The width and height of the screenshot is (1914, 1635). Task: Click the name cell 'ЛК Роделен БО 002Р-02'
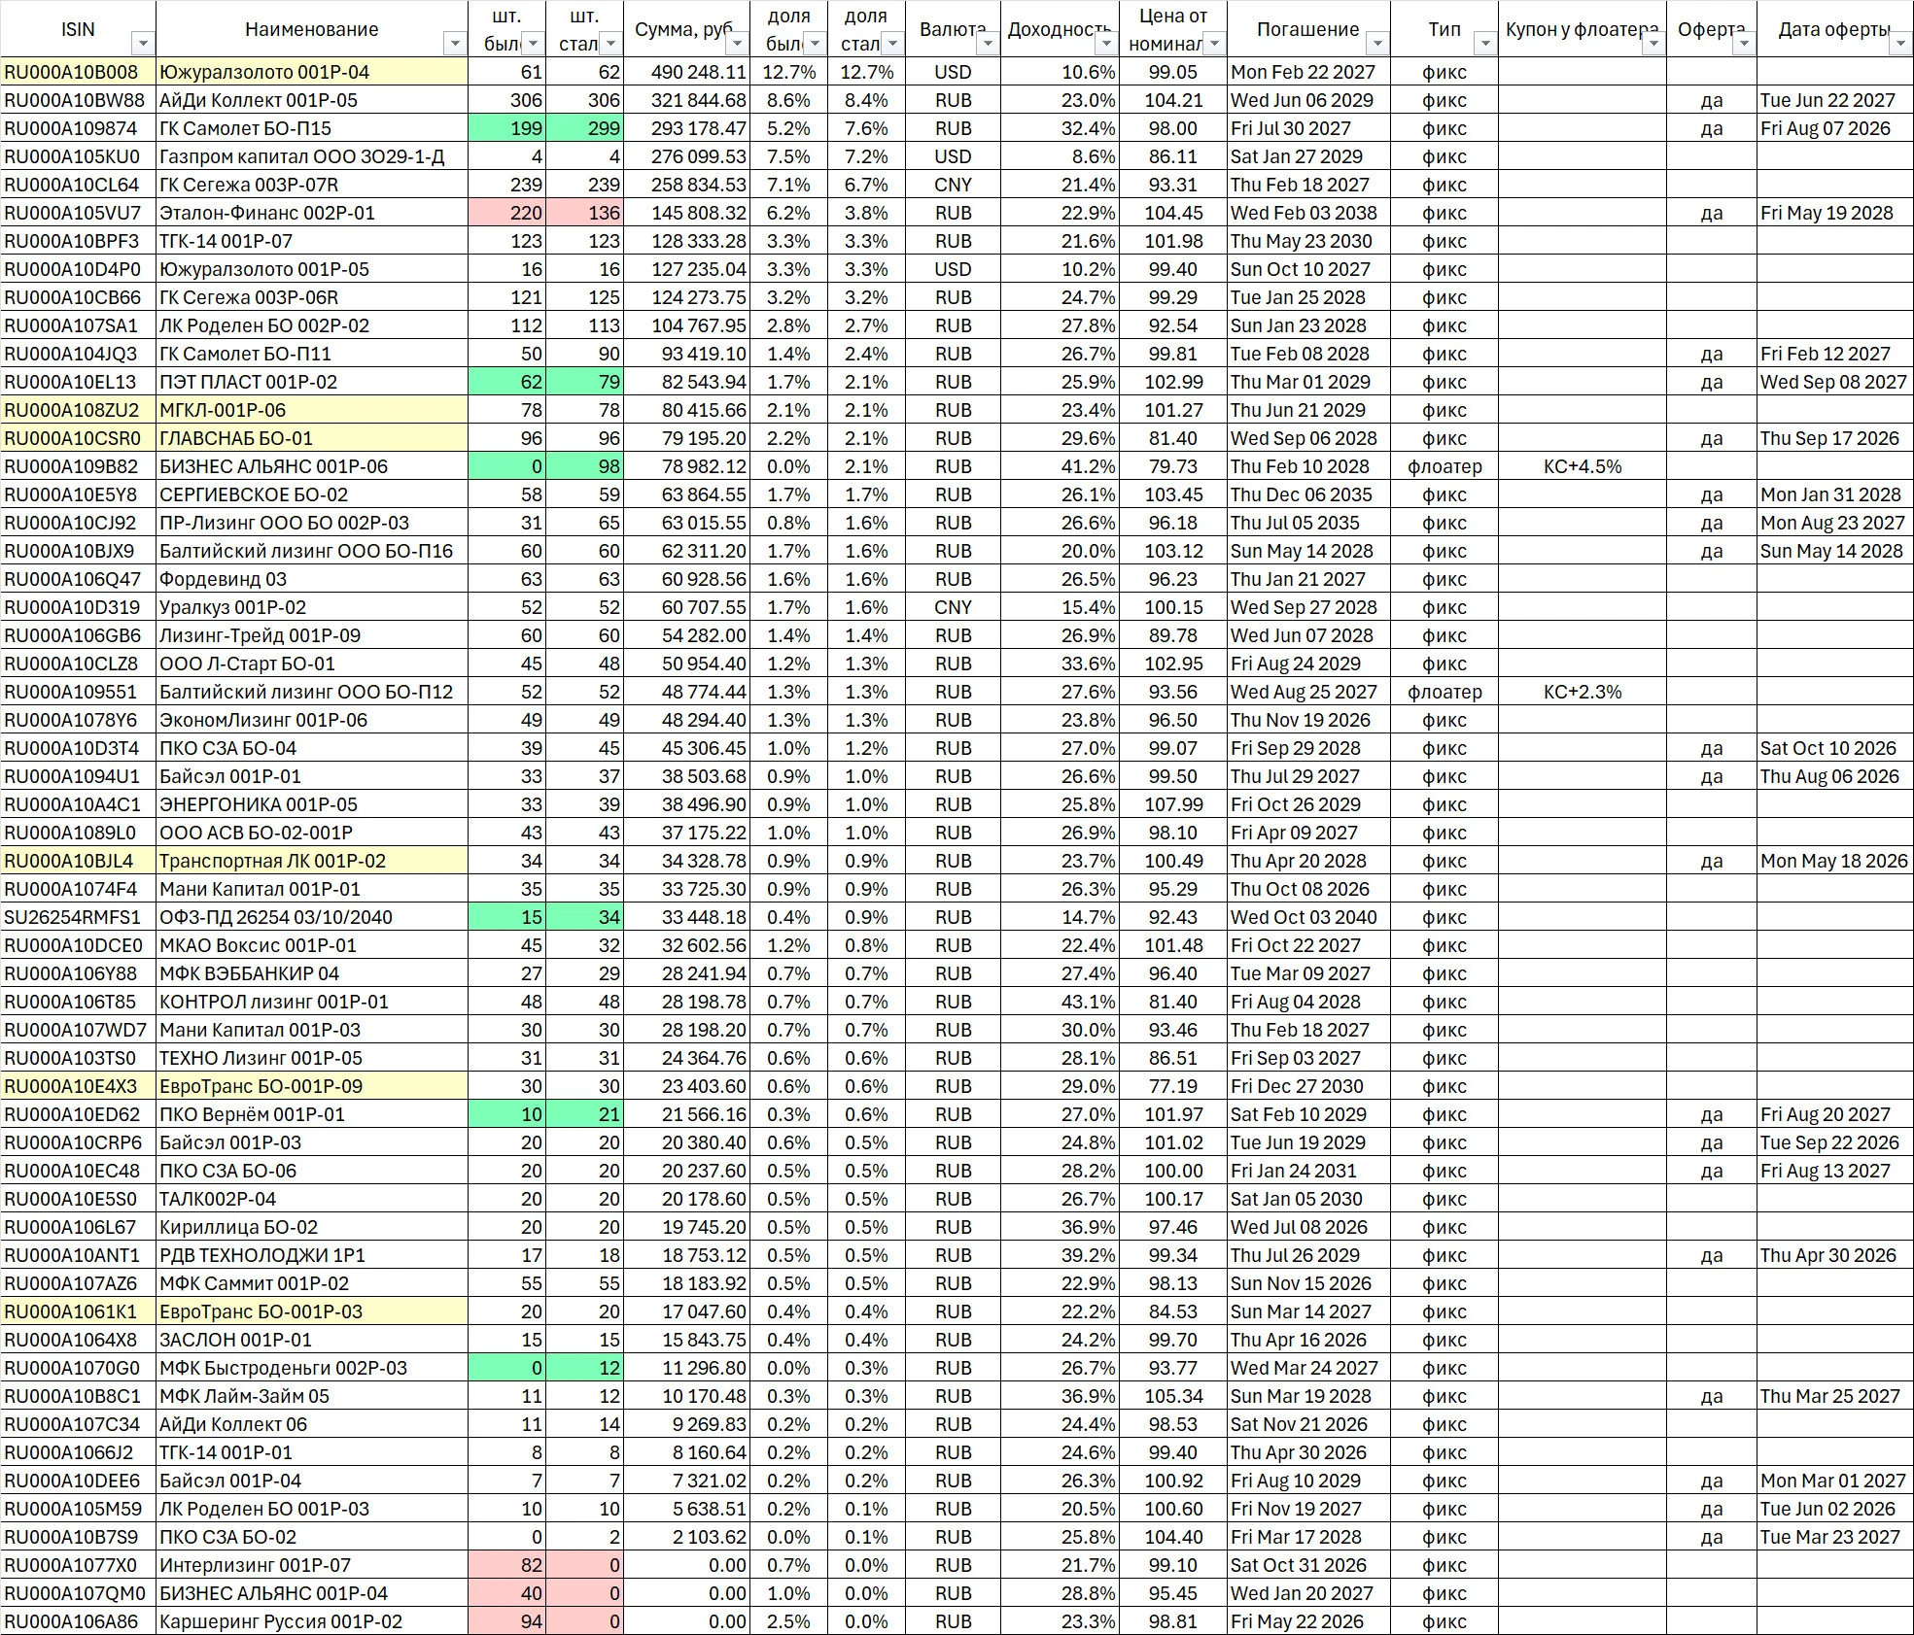coord(312,325)
